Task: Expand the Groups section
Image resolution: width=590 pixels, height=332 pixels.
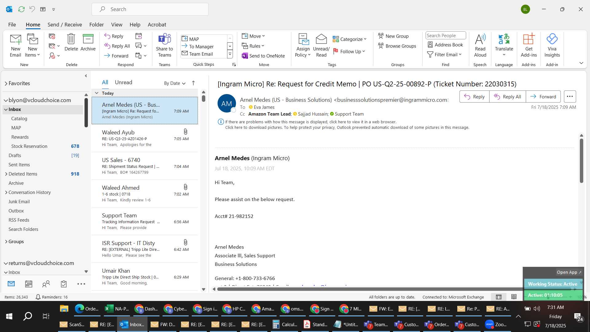Action: 6,242
